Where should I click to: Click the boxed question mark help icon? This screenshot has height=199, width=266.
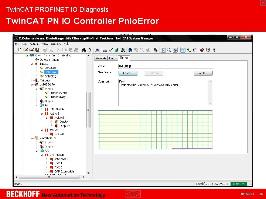pos(208,50)
